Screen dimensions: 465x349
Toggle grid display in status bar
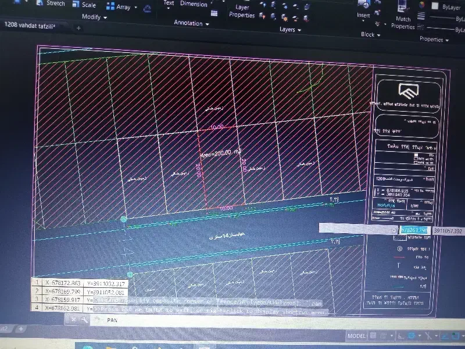point(373,336)
